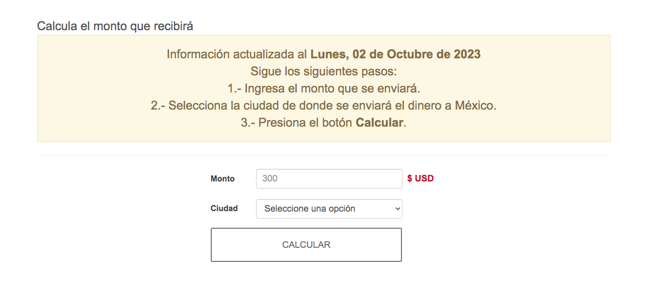This screenshot has height=283, width=657.
Task: Click the "Información actualizada al" text
Action: point(237,54)
